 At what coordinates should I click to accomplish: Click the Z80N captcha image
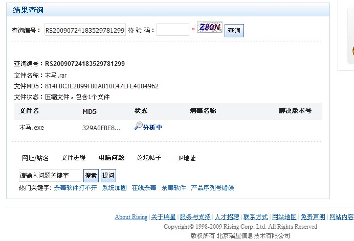tap(210, 27)
